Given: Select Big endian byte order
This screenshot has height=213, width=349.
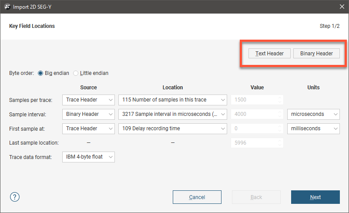Looking at the screenshot, I should [41, 73].
